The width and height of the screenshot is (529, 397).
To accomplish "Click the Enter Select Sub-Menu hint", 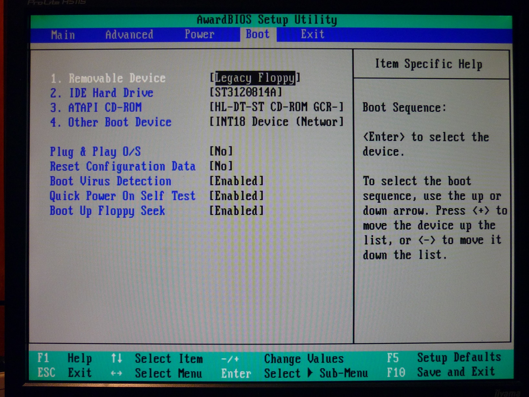I will point(294,373).
